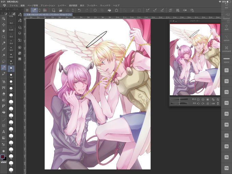This screenshot has height=174, width=232.
Task: Click the Navigator 100% zoom button
Action: (207, 99)
